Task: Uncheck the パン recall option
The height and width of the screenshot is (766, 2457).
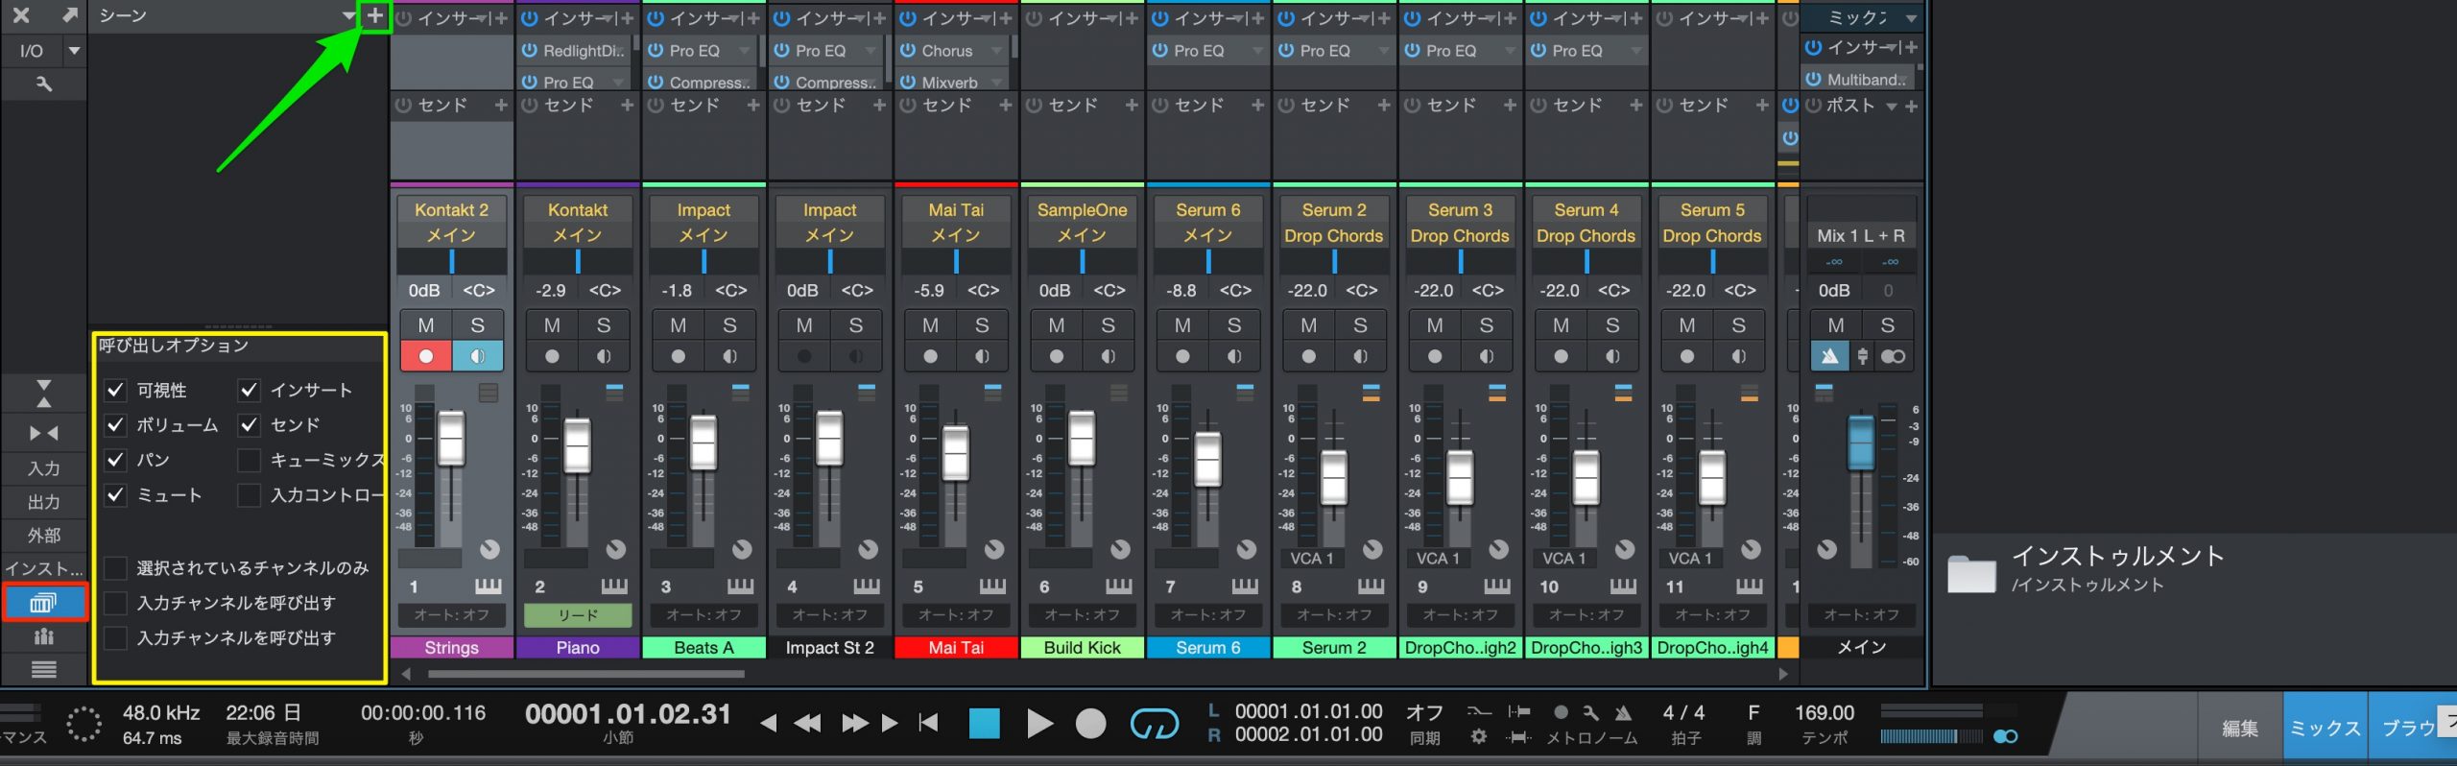Action: point(115,460)
